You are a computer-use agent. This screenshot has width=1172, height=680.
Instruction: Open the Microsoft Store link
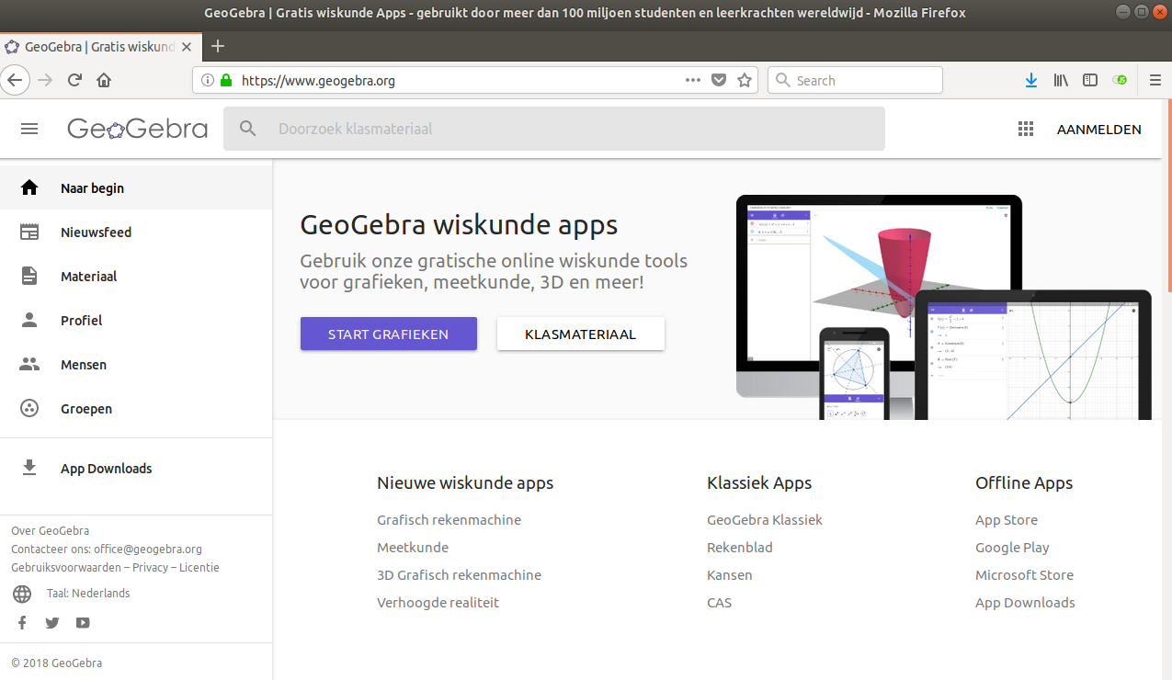coord(1024,575)
